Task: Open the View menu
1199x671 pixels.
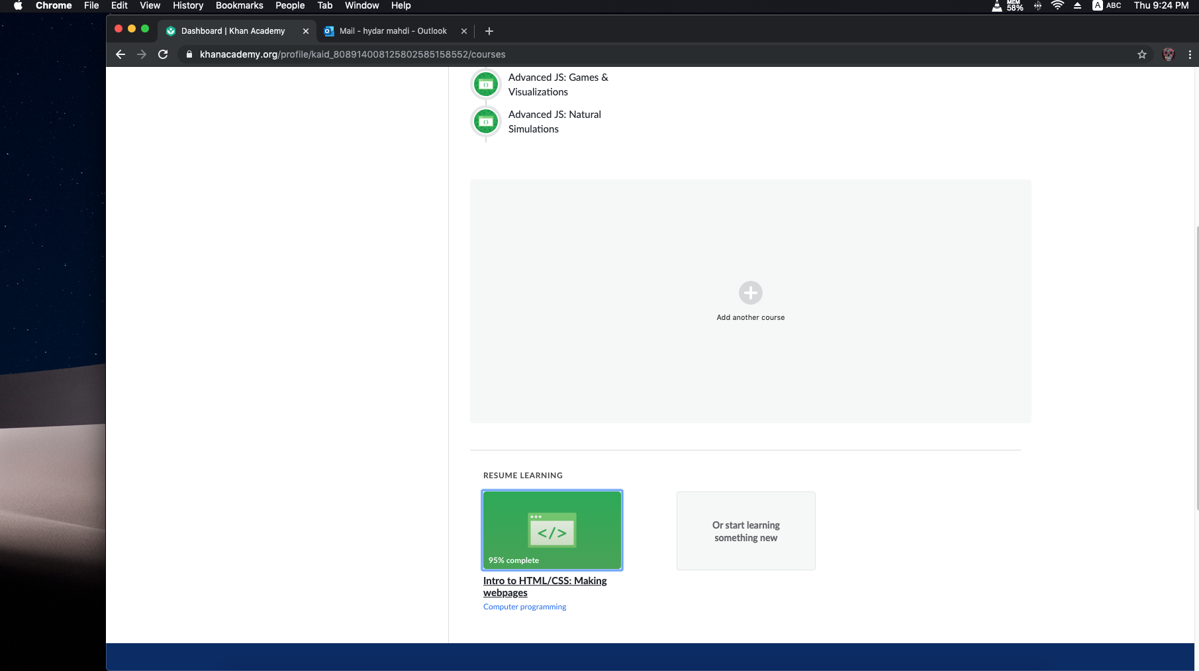Action: 150,5
